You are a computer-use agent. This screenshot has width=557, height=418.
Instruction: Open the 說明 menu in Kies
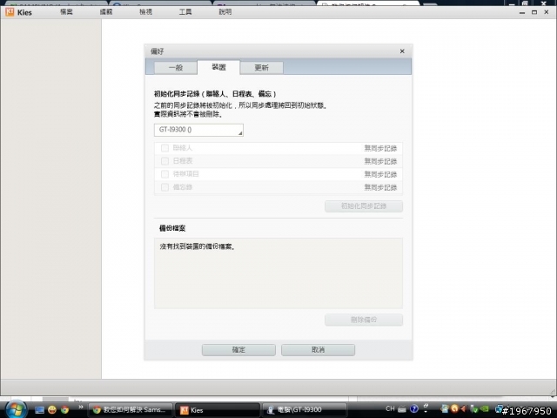coord(225,11)
